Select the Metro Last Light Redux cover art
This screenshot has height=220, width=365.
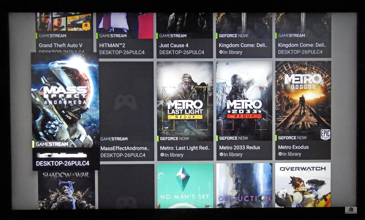[185, 101]
